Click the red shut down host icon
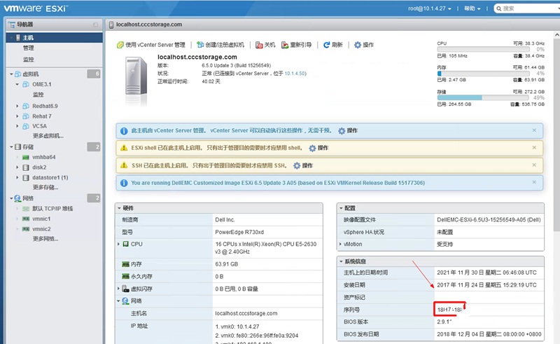Screen dimensions: 560x344 (x=259, y=45)
